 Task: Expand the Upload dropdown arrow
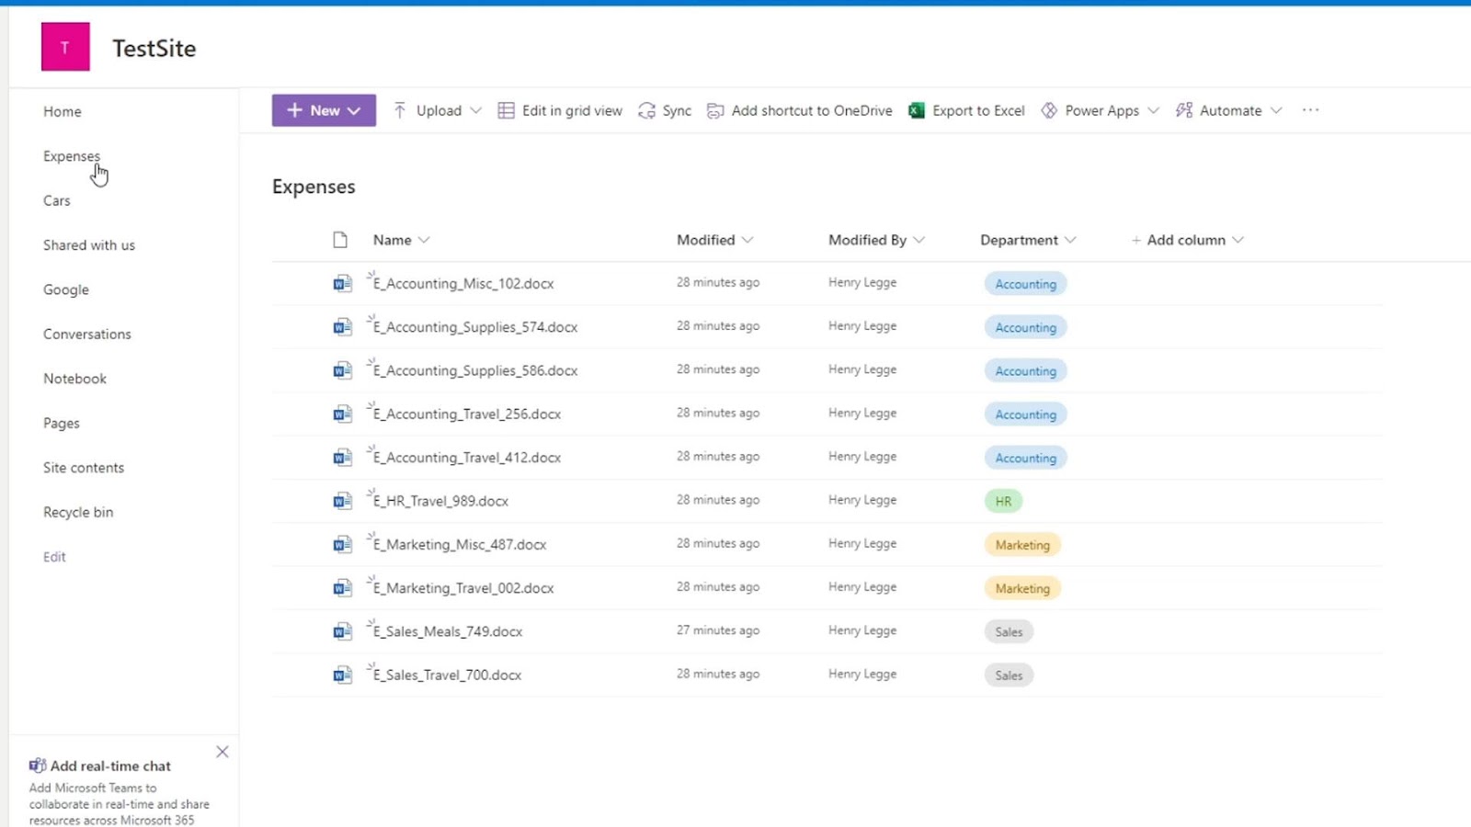(x=475, y=110)
